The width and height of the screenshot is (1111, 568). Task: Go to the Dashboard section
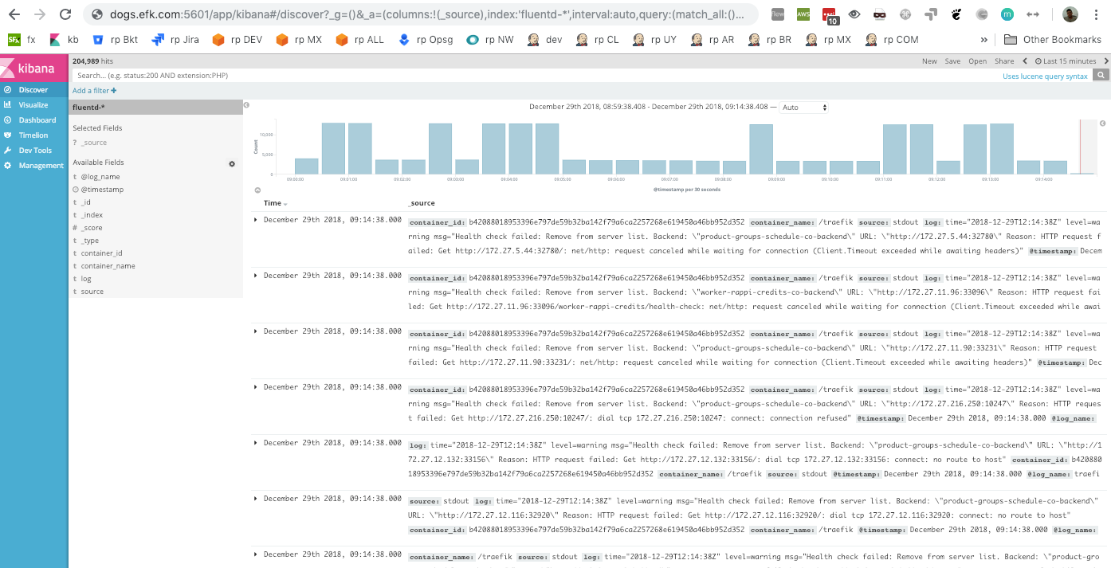[33, 120]
